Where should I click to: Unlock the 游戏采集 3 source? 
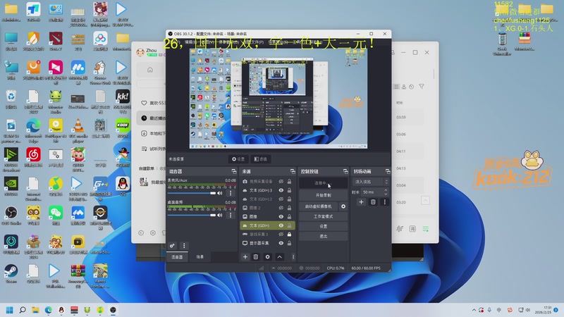tap(289, 234)
